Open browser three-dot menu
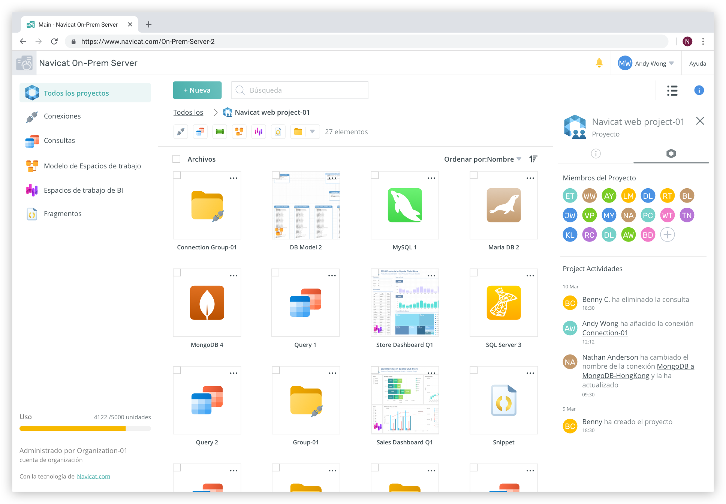726x504 pixels. [703, 41]
